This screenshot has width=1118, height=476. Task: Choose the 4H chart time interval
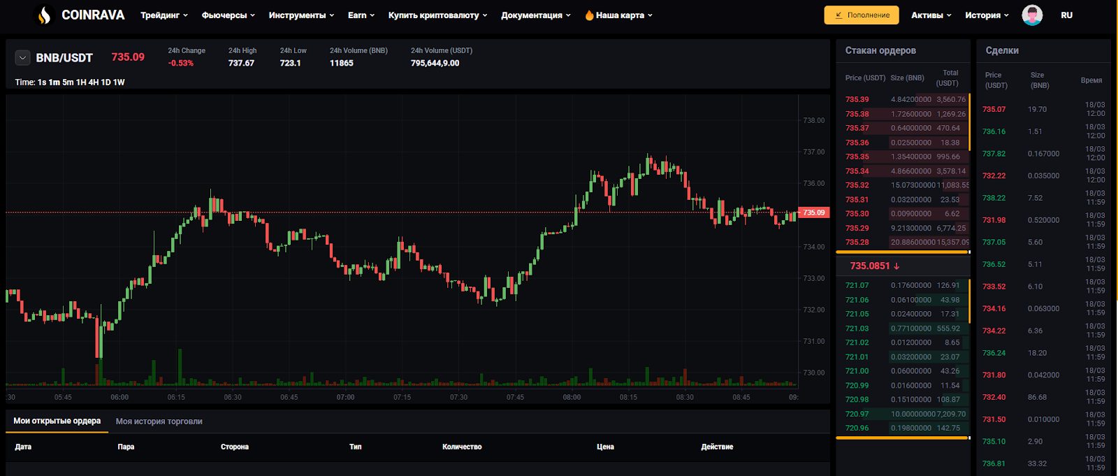point(93,82)
